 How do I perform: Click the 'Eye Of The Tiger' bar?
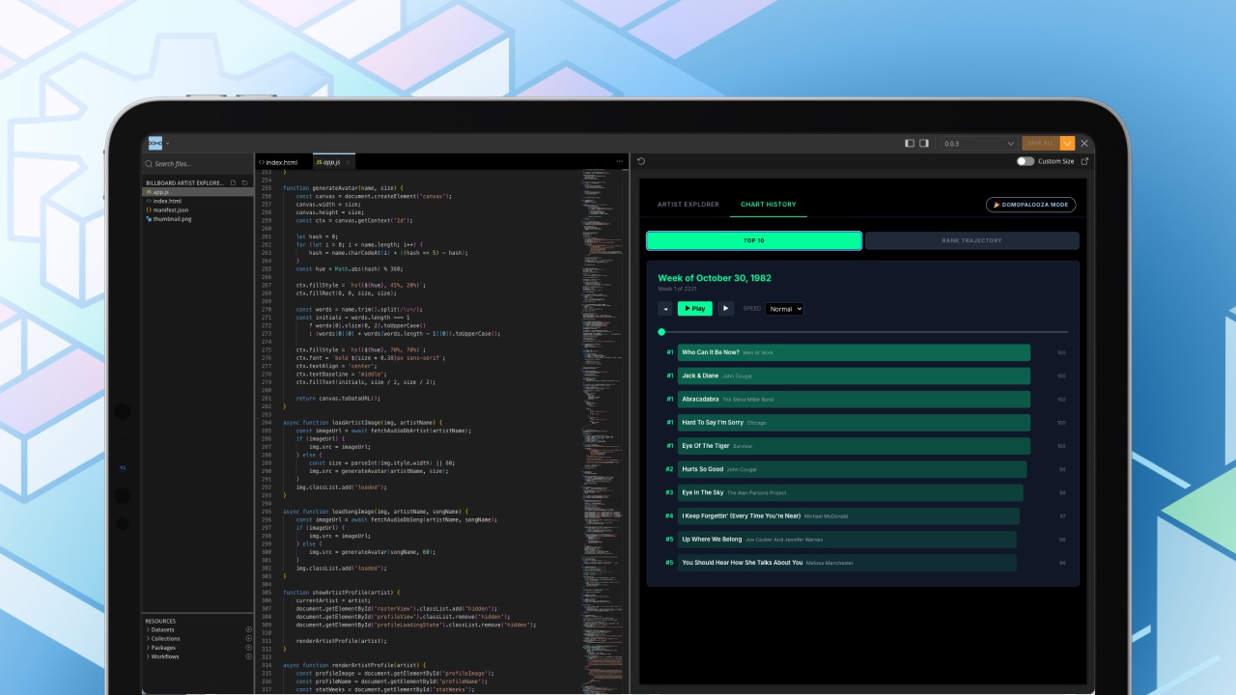coord(854,446)
